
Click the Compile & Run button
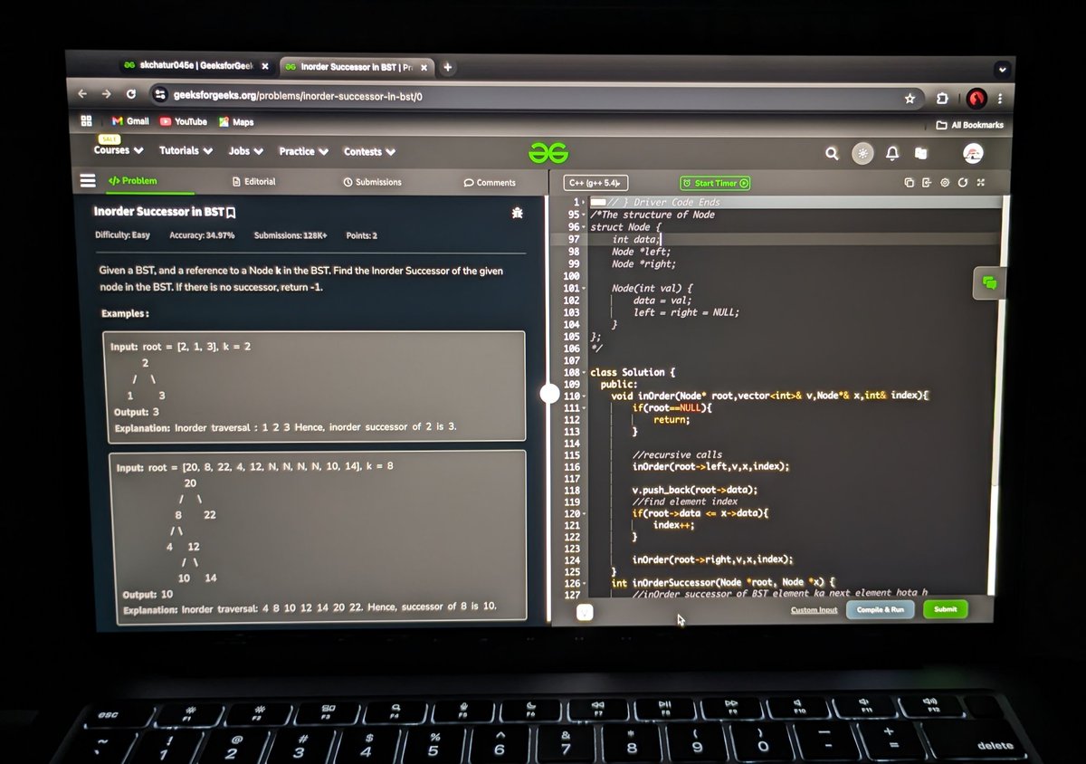point(881,610)
